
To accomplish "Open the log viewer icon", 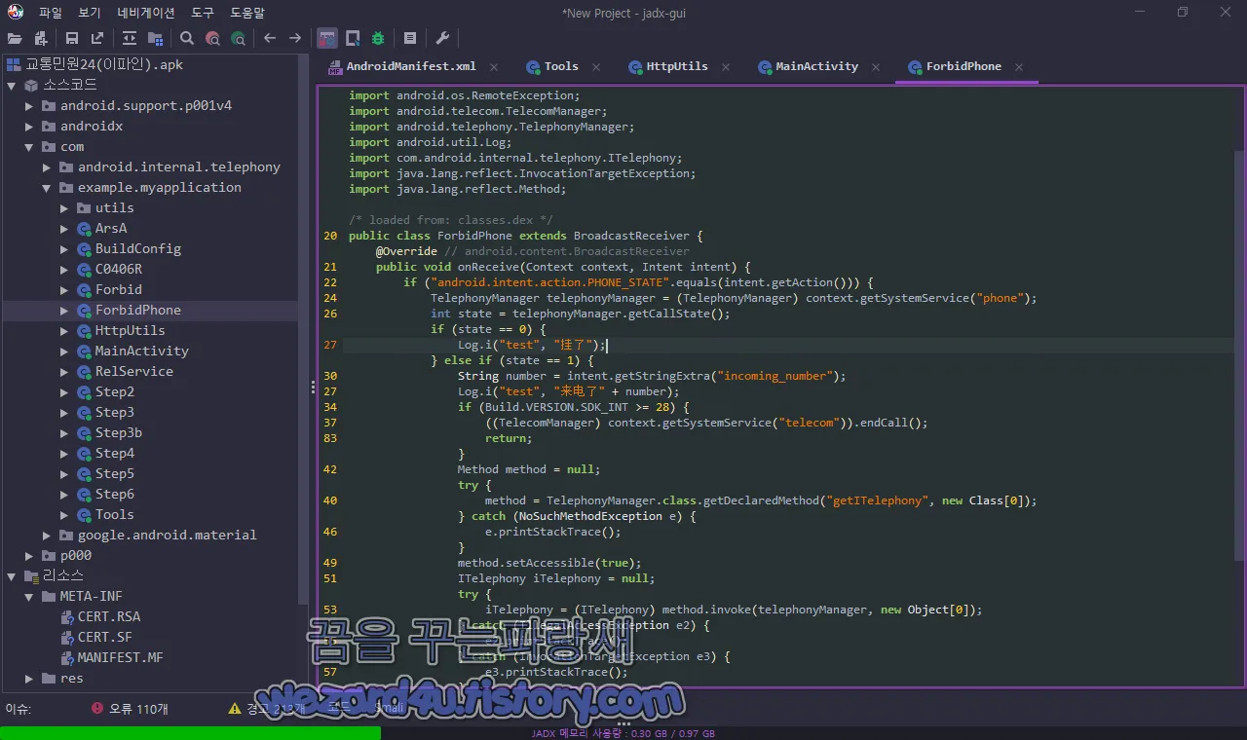I will point(410,38).
